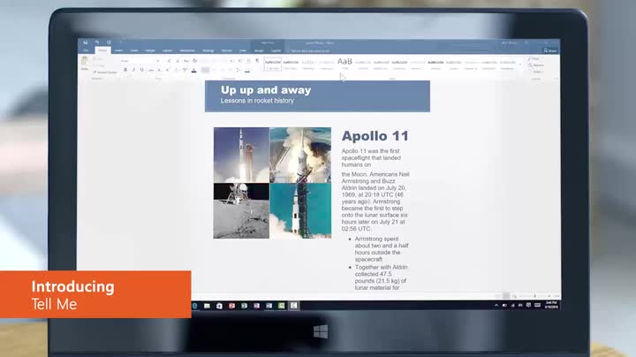
Task: Select the lunar module moon surface photo
Action: 241,210
